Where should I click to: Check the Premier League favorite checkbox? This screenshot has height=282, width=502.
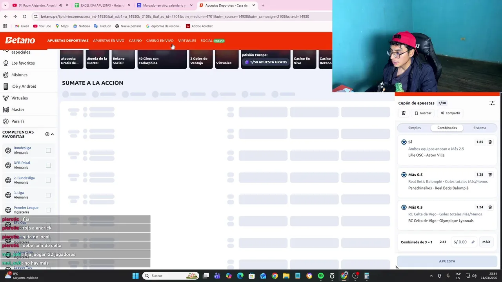[x=48, y=210]
